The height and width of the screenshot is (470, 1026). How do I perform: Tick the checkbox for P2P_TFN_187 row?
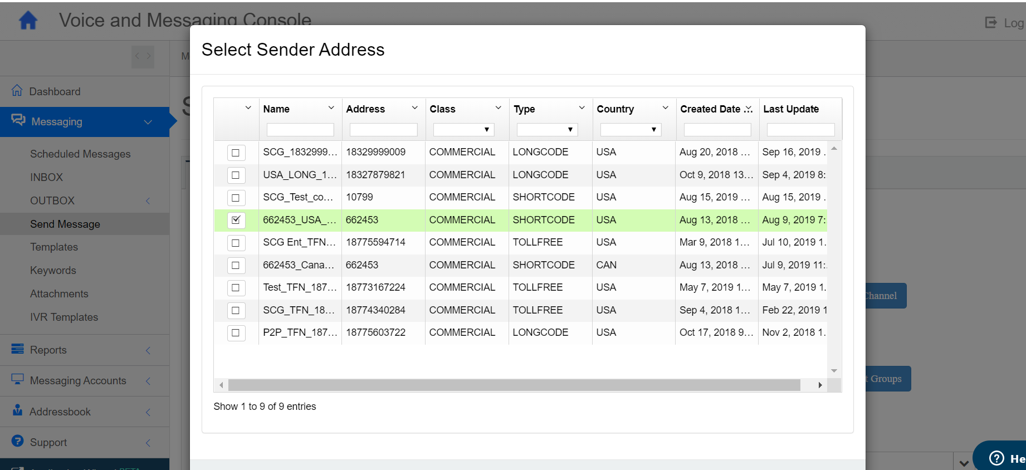point(236,333)
